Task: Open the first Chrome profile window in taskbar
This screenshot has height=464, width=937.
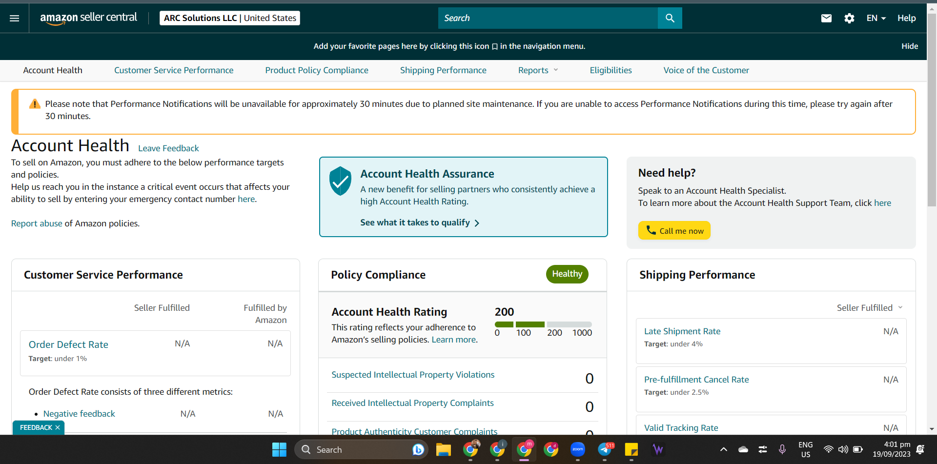Action: (x=470, y=449)
